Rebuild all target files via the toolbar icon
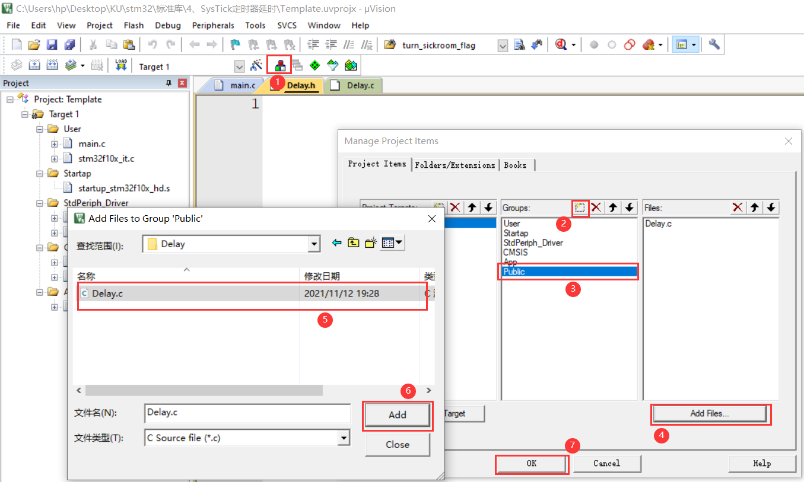 pos(52,66)
